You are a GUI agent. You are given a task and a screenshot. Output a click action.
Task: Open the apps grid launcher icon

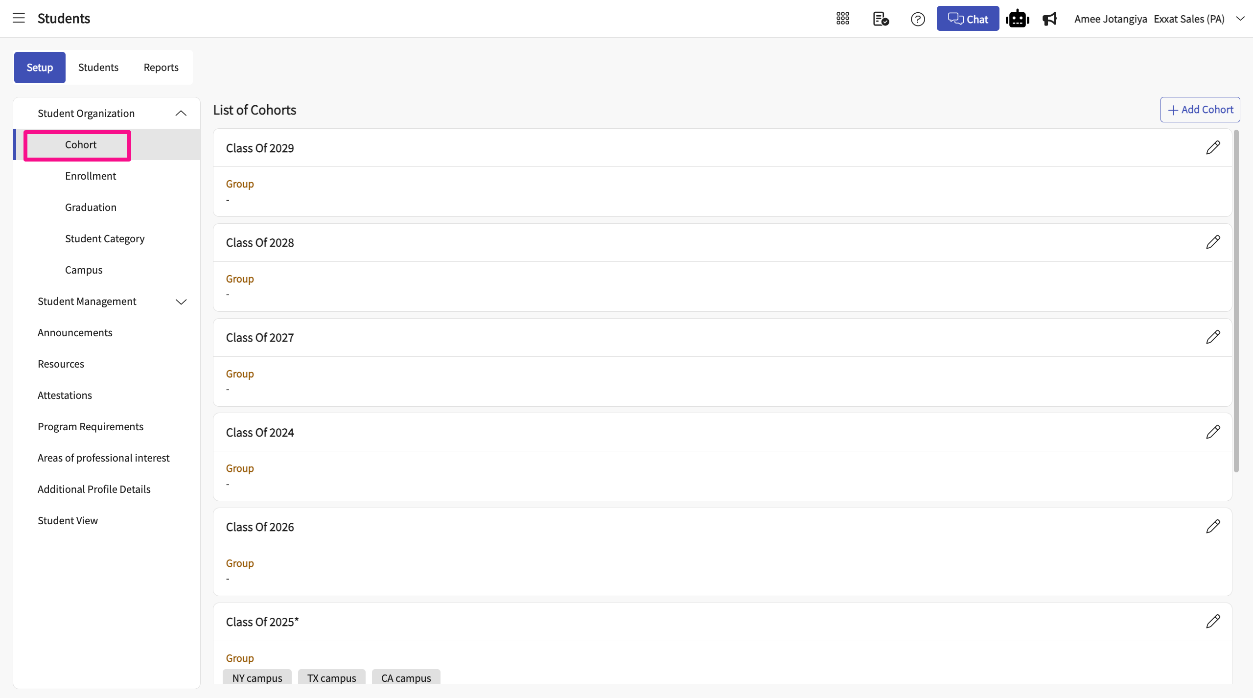[x=843, y=19]
